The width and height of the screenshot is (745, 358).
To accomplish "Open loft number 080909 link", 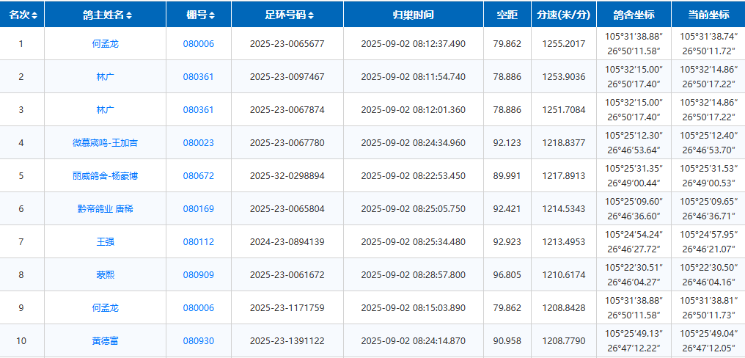I will [198, 275].
